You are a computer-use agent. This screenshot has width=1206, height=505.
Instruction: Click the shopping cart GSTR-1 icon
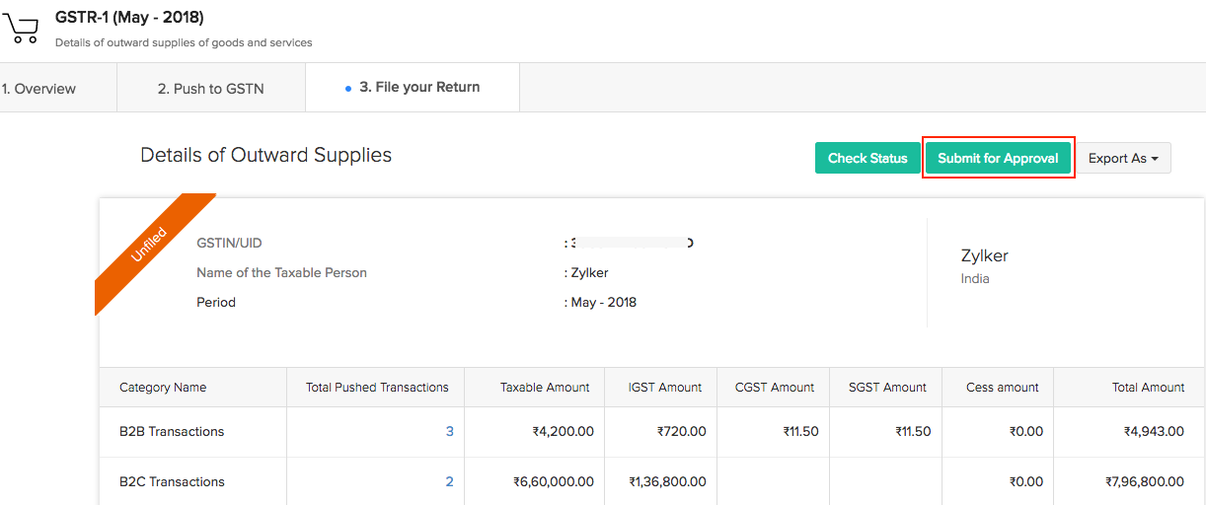21,29
